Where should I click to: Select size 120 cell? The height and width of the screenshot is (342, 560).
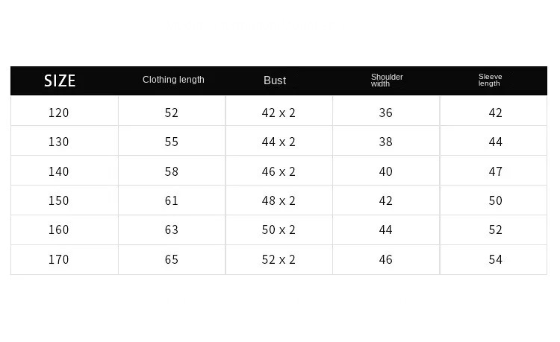click(58, 113)
